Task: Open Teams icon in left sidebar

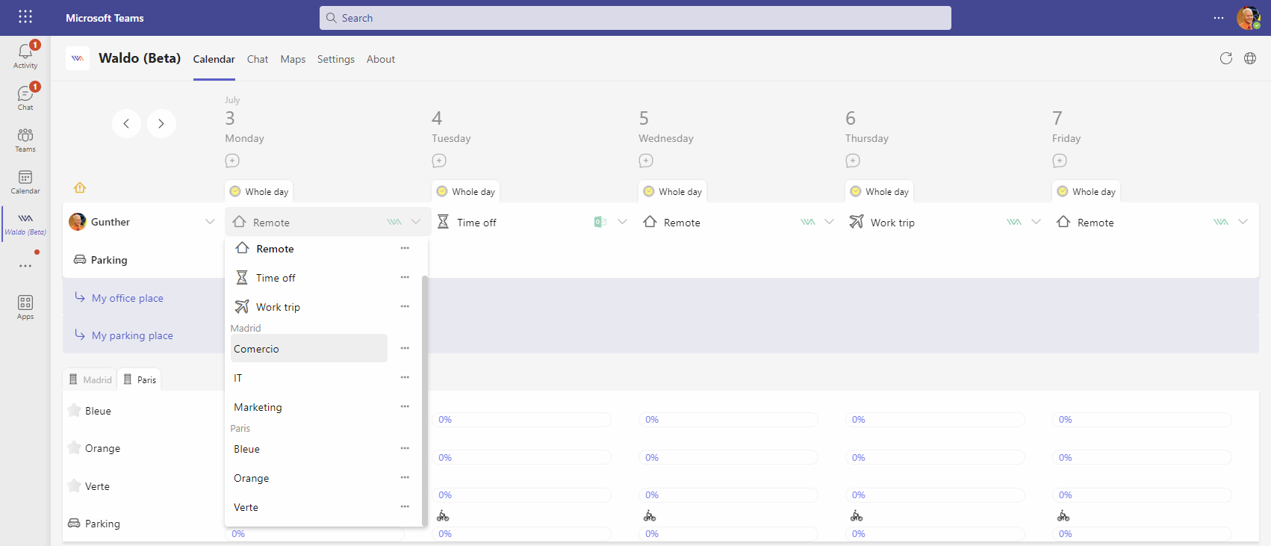Action: (x=25, y=140)
